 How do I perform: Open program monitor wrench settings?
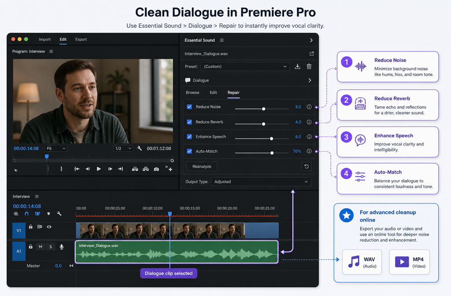140,148
